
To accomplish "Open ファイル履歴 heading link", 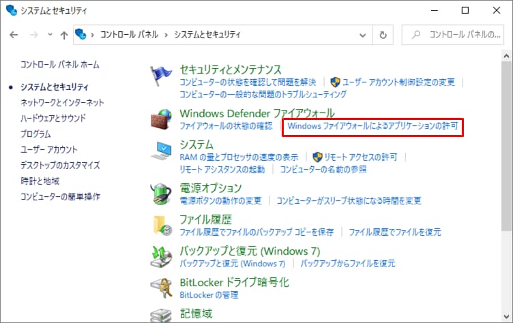I will [x=206, y=219].
